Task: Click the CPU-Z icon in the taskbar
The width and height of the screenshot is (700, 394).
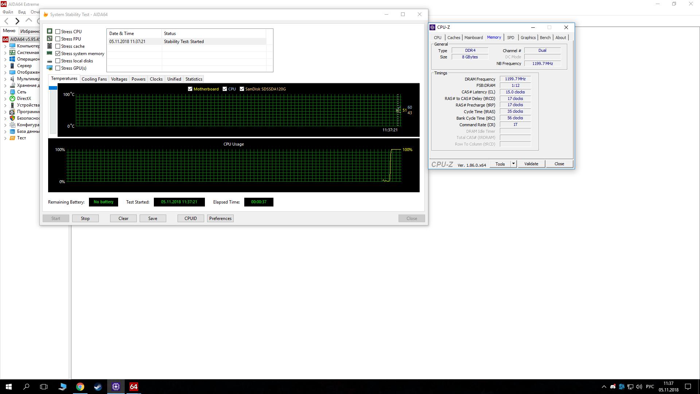Action: click(116, 387)
